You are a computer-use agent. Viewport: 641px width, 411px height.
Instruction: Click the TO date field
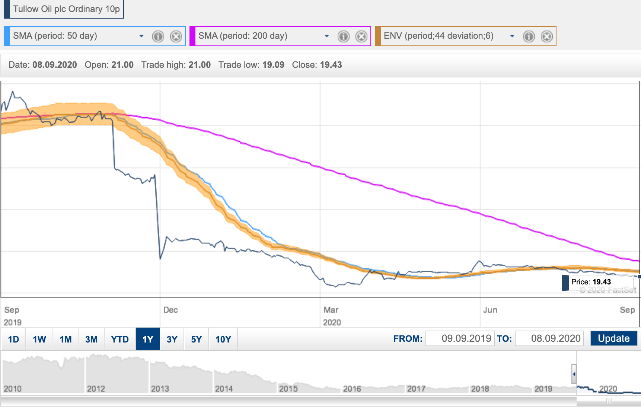[x=549, y=338]
